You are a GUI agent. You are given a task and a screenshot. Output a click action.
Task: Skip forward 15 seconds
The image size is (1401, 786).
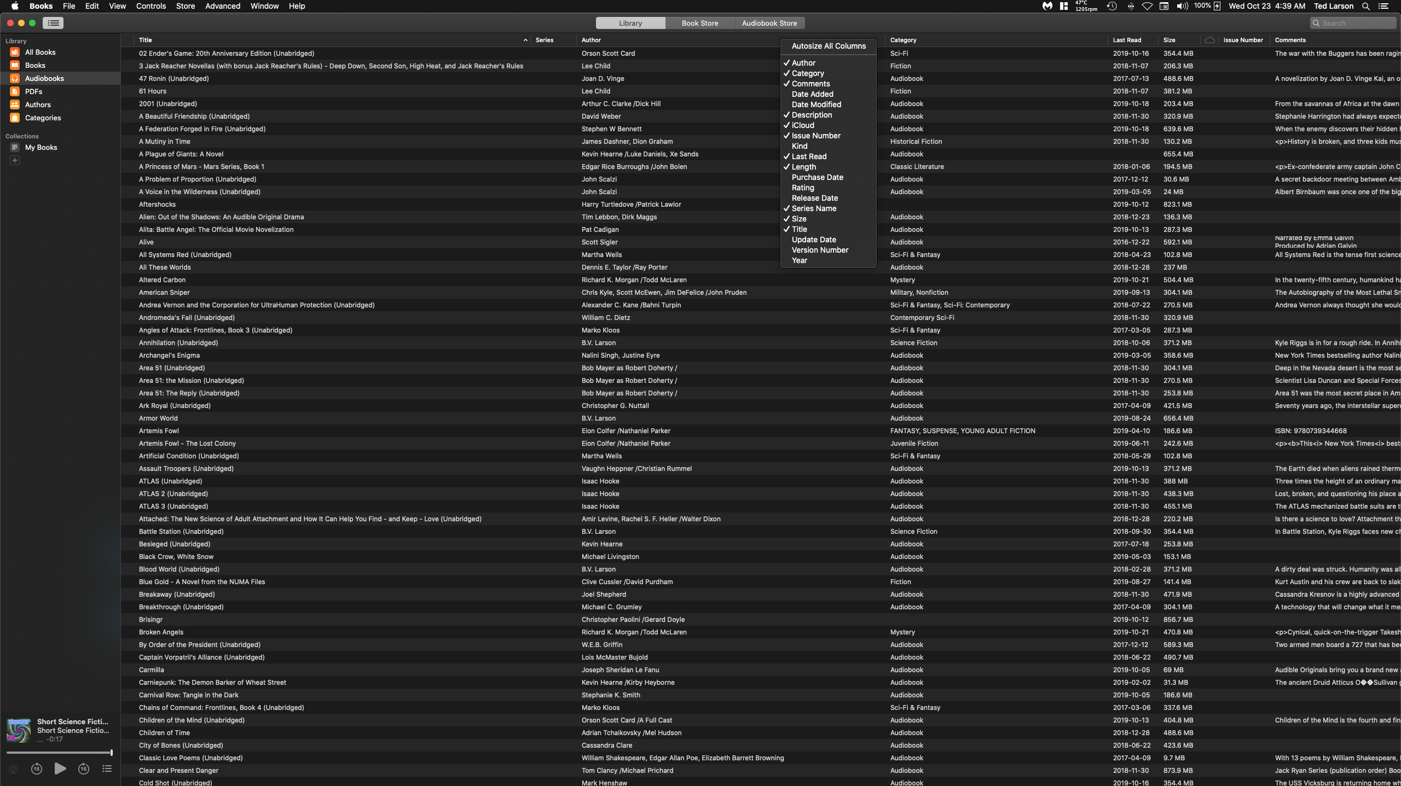click(x=84, y=768)
